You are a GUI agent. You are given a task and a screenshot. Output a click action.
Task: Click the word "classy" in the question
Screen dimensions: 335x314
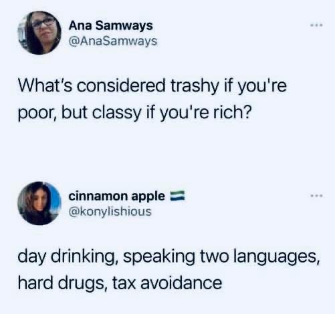[116, 112]
